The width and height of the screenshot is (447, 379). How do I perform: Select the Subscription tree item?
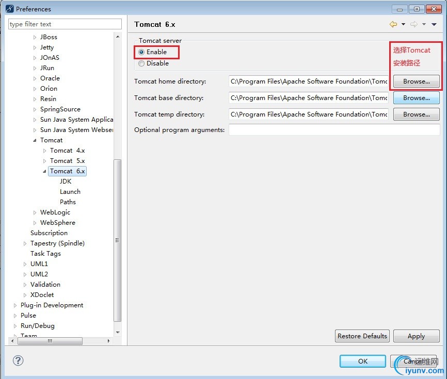(x=49, y=233)
